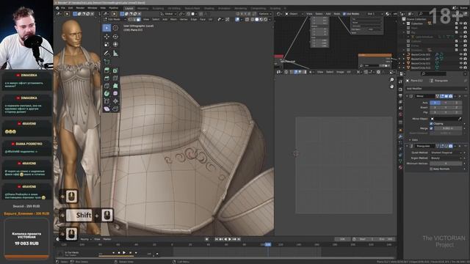Open the Edit menu in top bar
Screen dimensions: 470x264
[x=70, y=8]
